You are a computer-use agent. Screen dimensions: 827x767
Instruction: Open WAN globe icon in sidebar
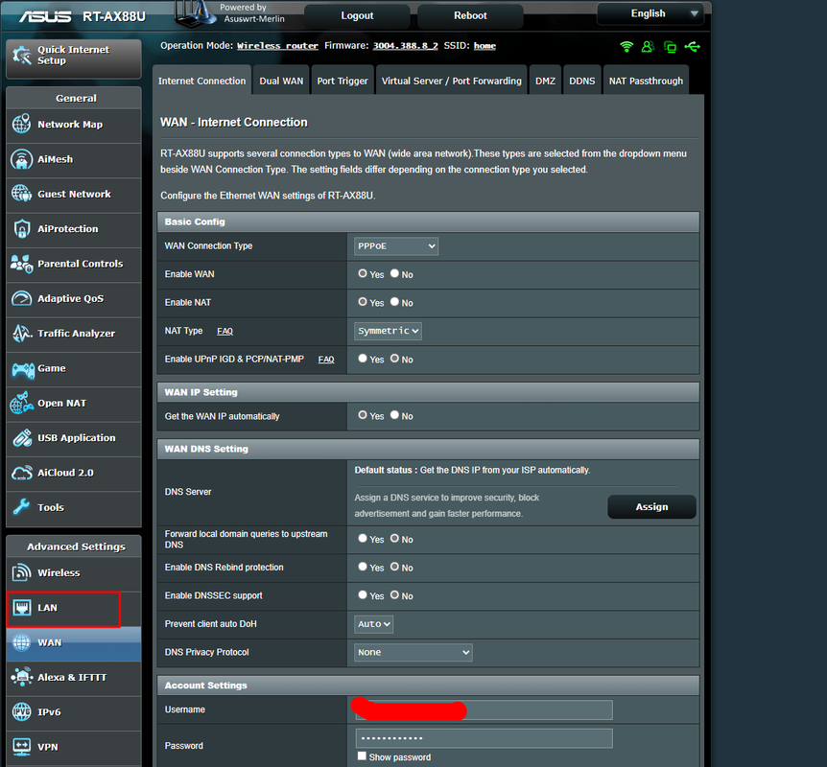point(22,642)
